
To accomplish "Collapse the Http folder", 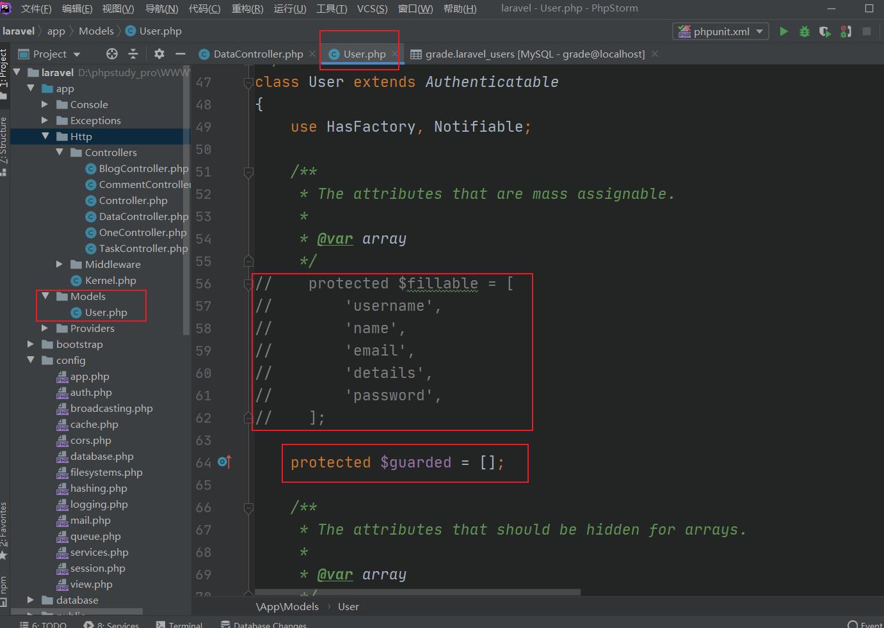I will click(x=45, y=136).
